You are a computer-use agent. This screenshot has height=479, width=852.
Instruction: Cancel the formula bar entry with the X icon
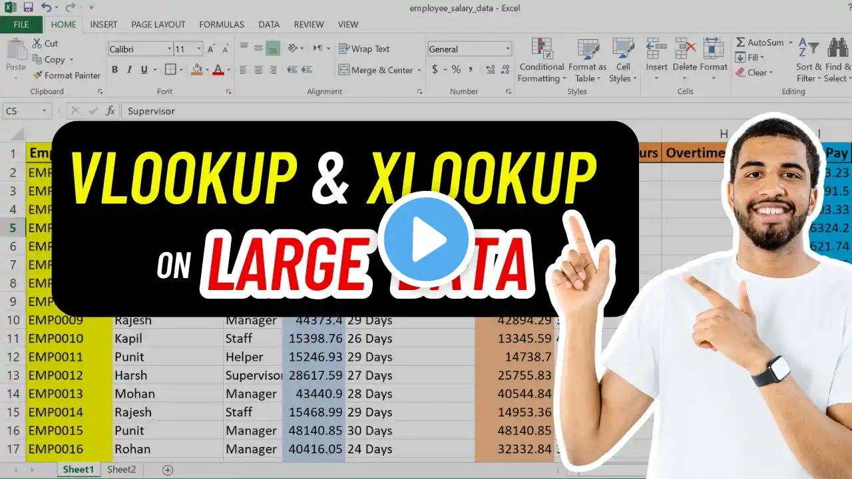[x=75, y=111]
